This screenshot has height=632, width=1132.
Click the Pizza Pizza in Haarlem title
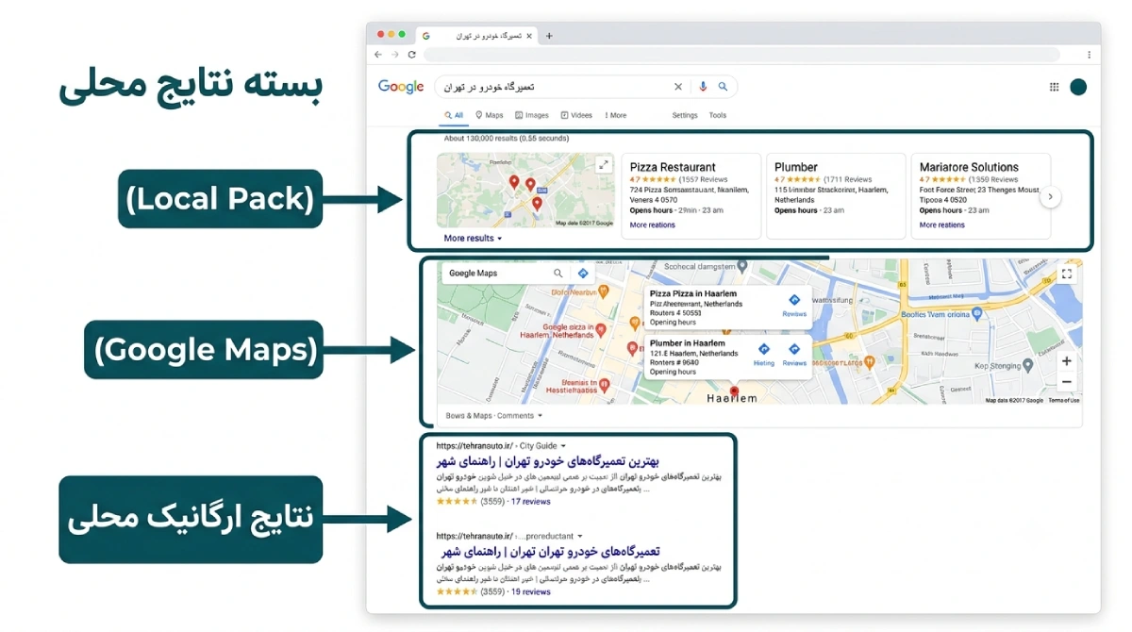[693, 294]
